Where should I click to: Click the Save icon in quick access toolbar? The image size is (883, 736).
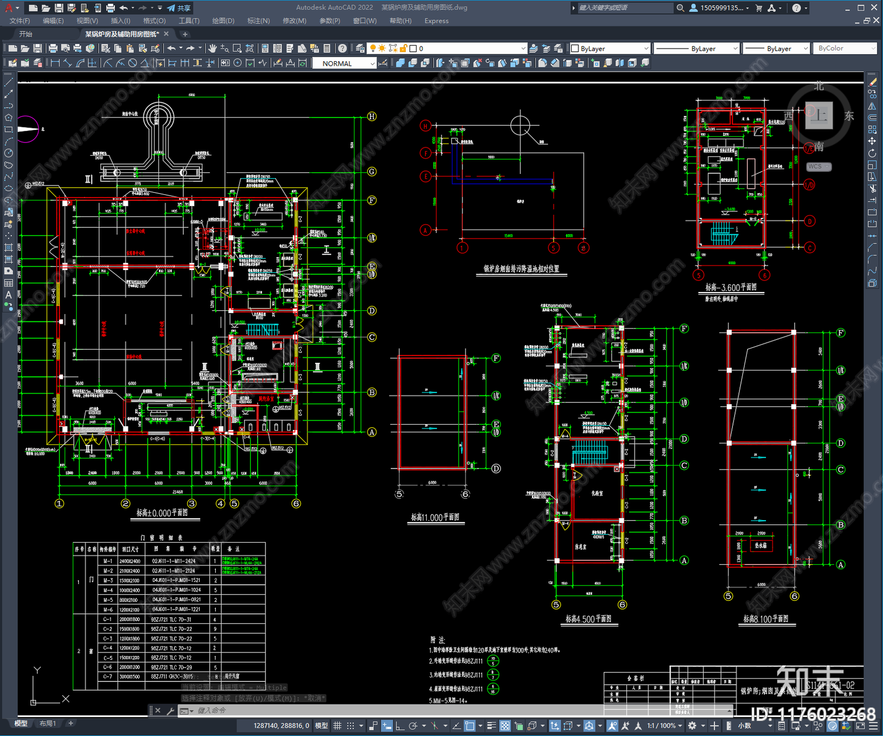click(58, 8)
